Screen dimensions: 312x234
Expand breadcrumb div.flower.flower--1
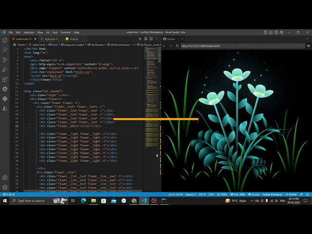pyautogui.click(x=120, y=45)
